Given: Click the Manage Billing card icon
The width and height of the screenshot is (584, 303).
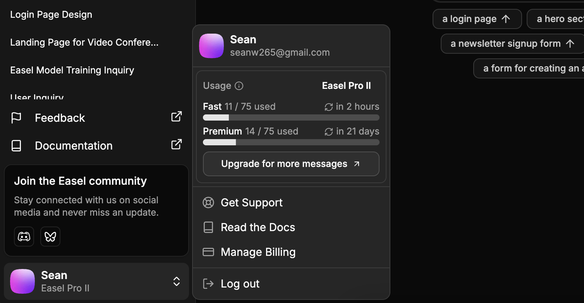Looking at the screenshot, I should (x=208, y=252).
